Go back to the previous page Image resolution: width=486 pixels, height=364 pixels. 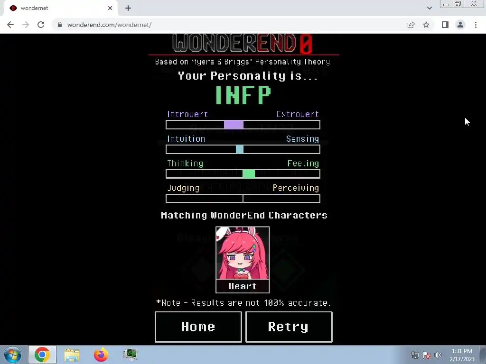pyautogui.click(x=10, y=25)
